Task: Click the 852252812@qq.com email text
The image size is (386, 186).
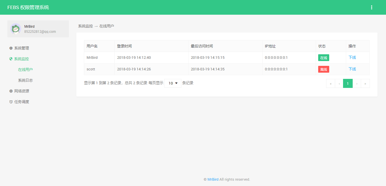Action: 40,32
